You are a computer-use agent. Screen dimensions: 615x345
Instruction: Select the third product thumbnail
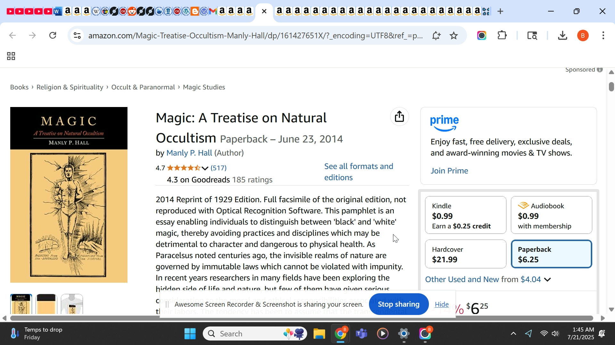click(x=72, y=304)
